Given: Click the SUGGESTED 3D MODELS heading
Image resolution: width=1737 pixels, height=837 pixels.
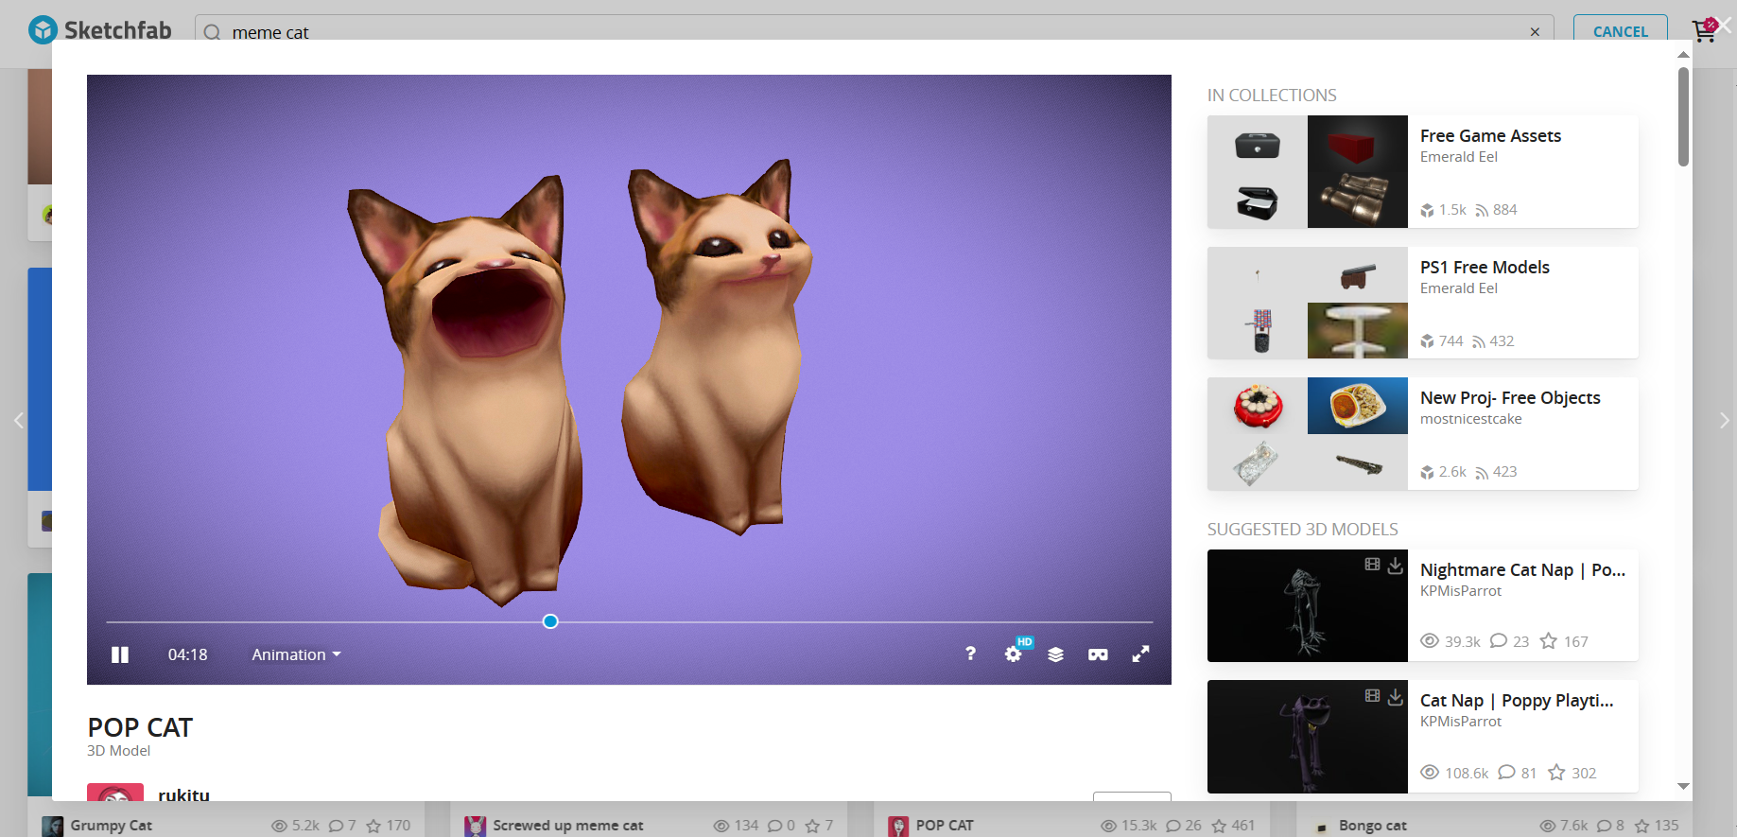Looking at the screenshot, I should tap(1302, 530).
